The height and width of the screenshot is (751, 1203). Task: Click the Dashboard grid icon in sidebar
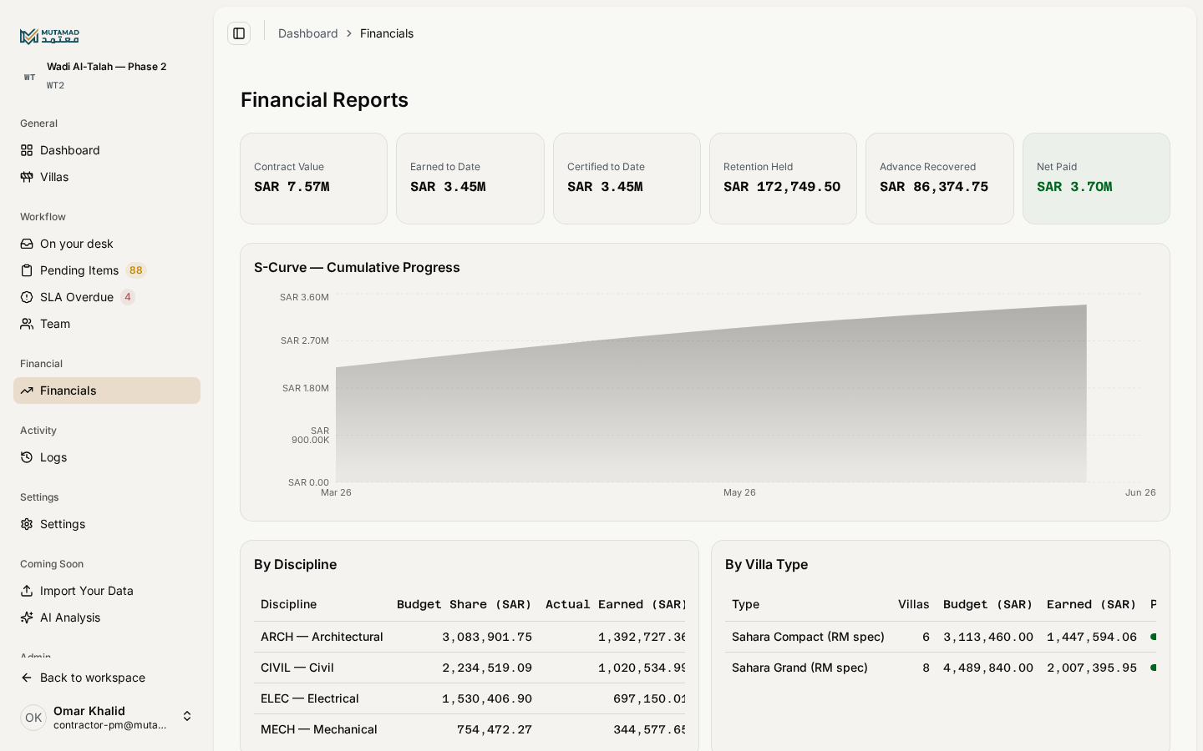[x=27, y=150]
